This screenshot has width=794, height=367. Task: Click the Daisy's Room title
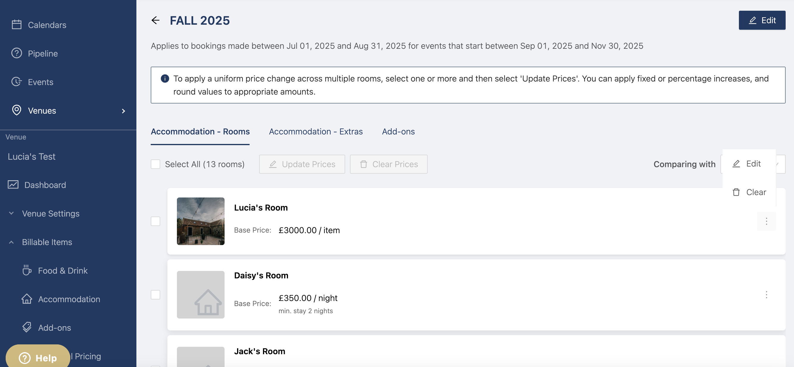261,275
